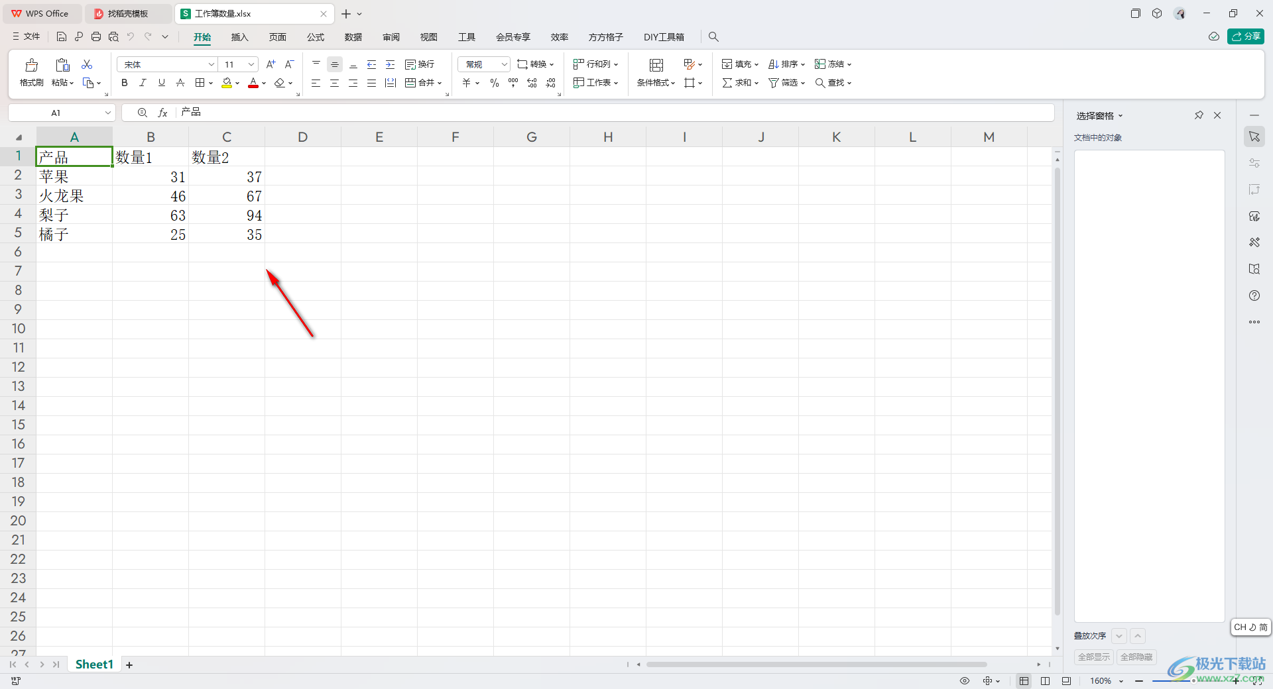Switch to the 找稻壳模板 tab
This screenshot has width=1273, height=689.
128,13
